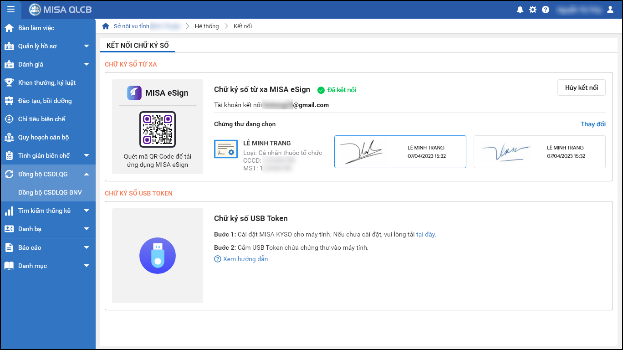This screenshot has width=623, height=350.
Task: Click the Báo cáo document icon
Action: pyautogui.click(x=9, y=247)
